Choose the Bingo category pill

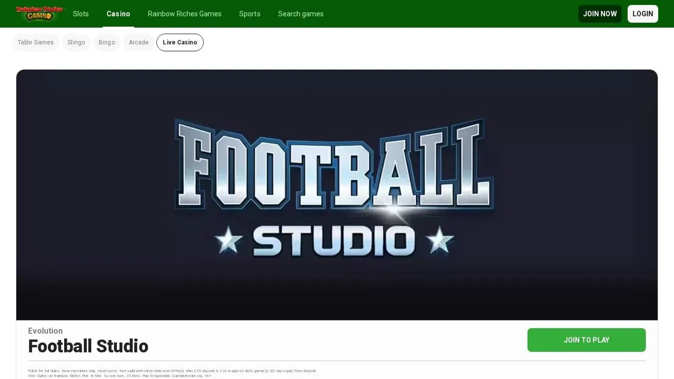pyautogui.click(x=107, y=43)
